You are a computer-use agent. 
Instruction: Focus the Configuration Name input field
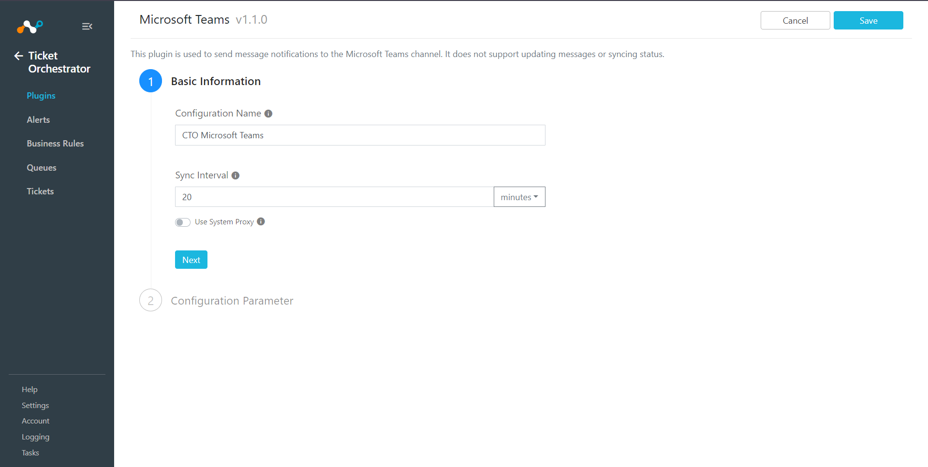click(x=360, y=135)
